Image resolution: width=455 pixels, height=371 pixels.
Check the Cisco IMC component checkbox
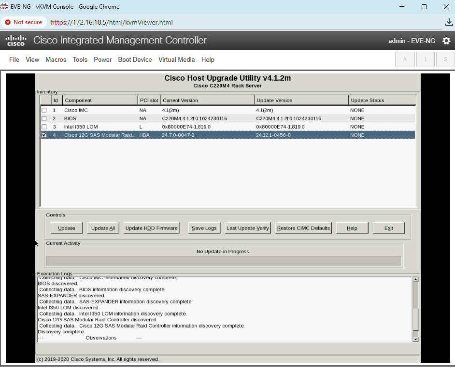(x=44, y=110)
